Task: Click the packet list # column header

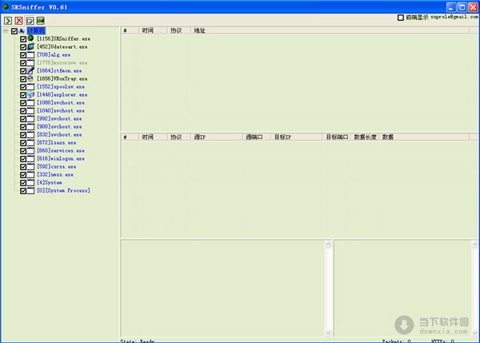Action: click(130, 137)
